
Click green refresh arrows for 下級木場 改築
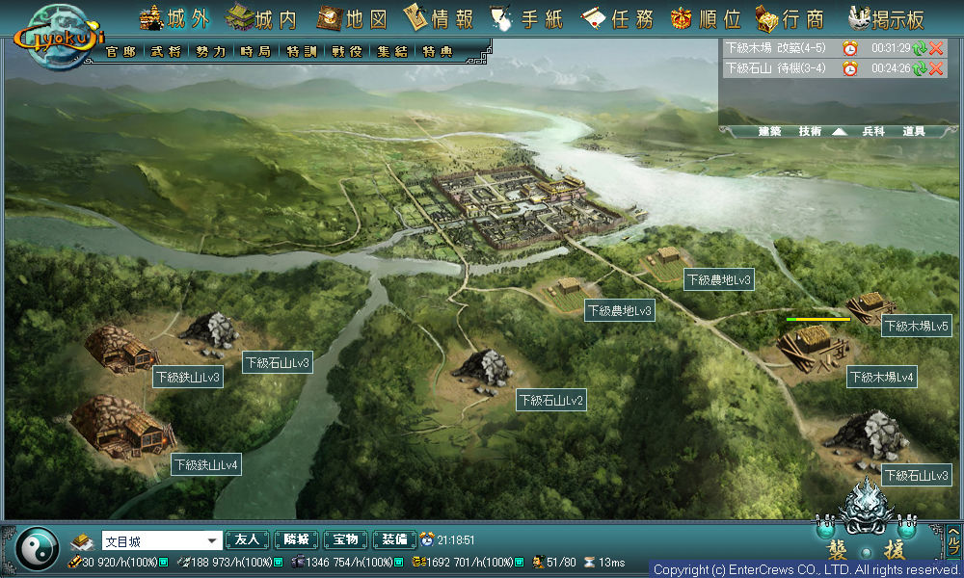point(920,48)
